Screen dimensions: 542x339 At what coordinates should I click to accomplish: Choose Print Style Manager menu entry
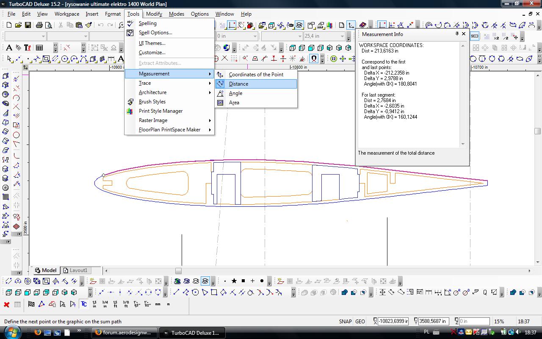[160, 111]
